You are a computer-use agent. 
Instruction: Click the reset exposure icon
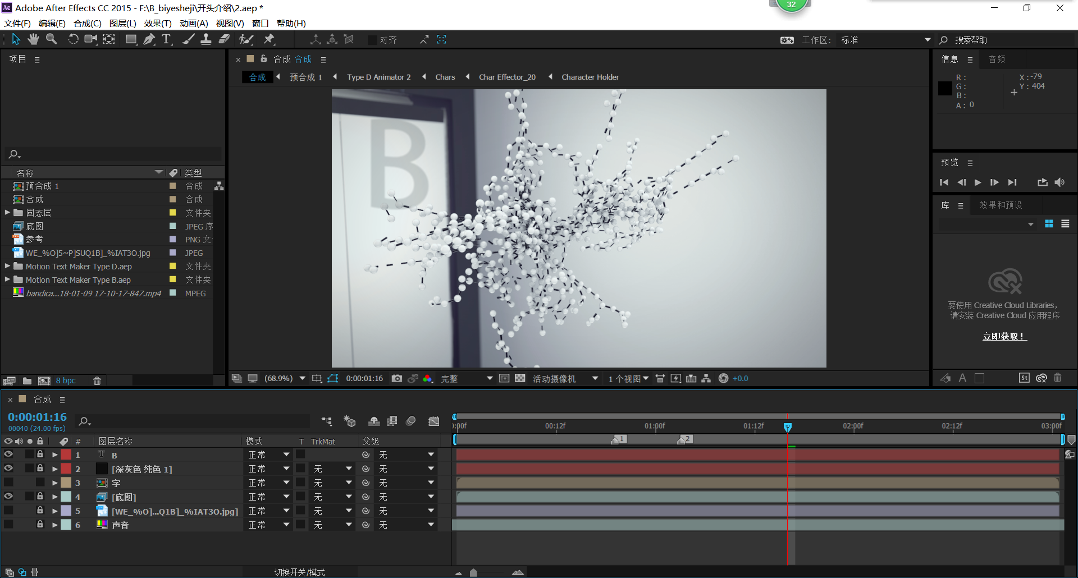click(x=724, y=378)
